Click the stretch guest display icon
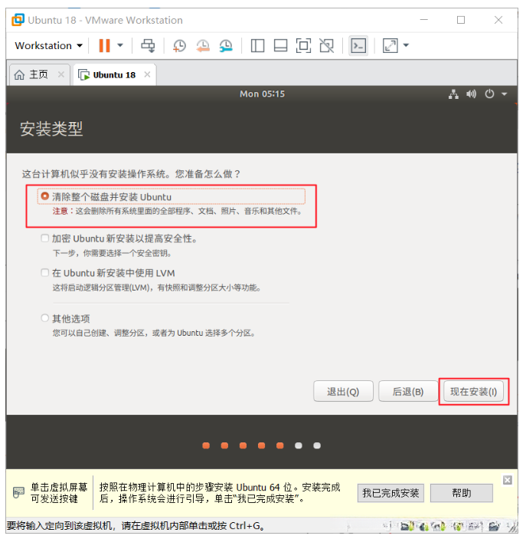This screenshot has height=539, width=526. point(390,45)
